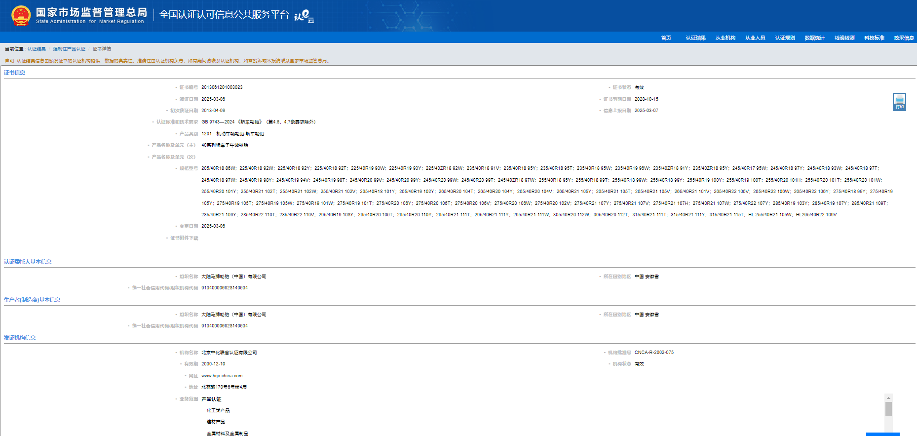
Task: Select 生产者 region 中国 安徽省
Action: tap(647, 315)
